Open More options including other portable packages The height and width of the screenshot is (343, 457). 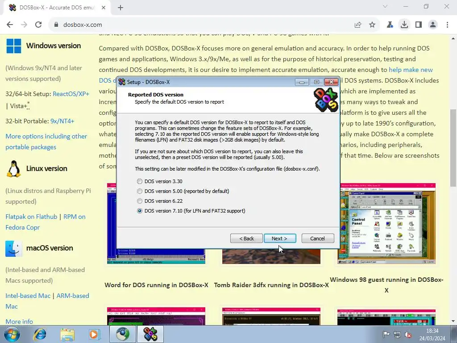coord(46,142)
